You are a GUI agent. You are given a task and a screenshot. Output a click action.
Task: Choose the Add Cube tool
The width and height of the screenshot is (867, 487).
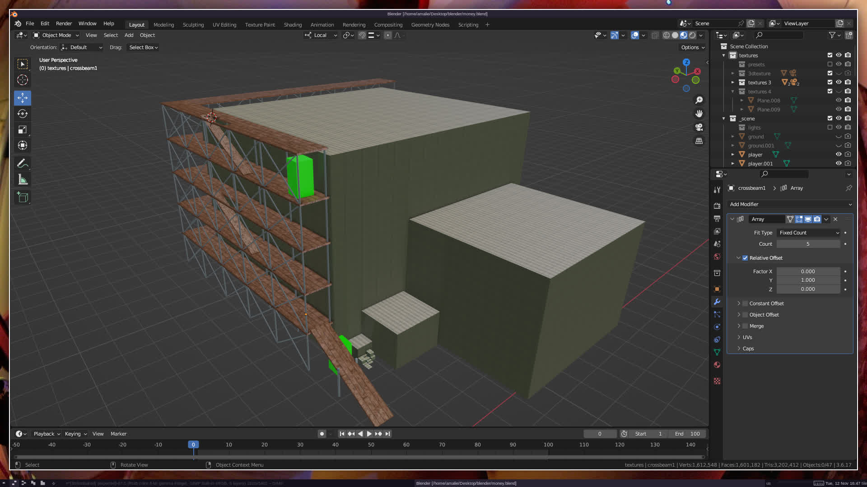click(23, 197)
